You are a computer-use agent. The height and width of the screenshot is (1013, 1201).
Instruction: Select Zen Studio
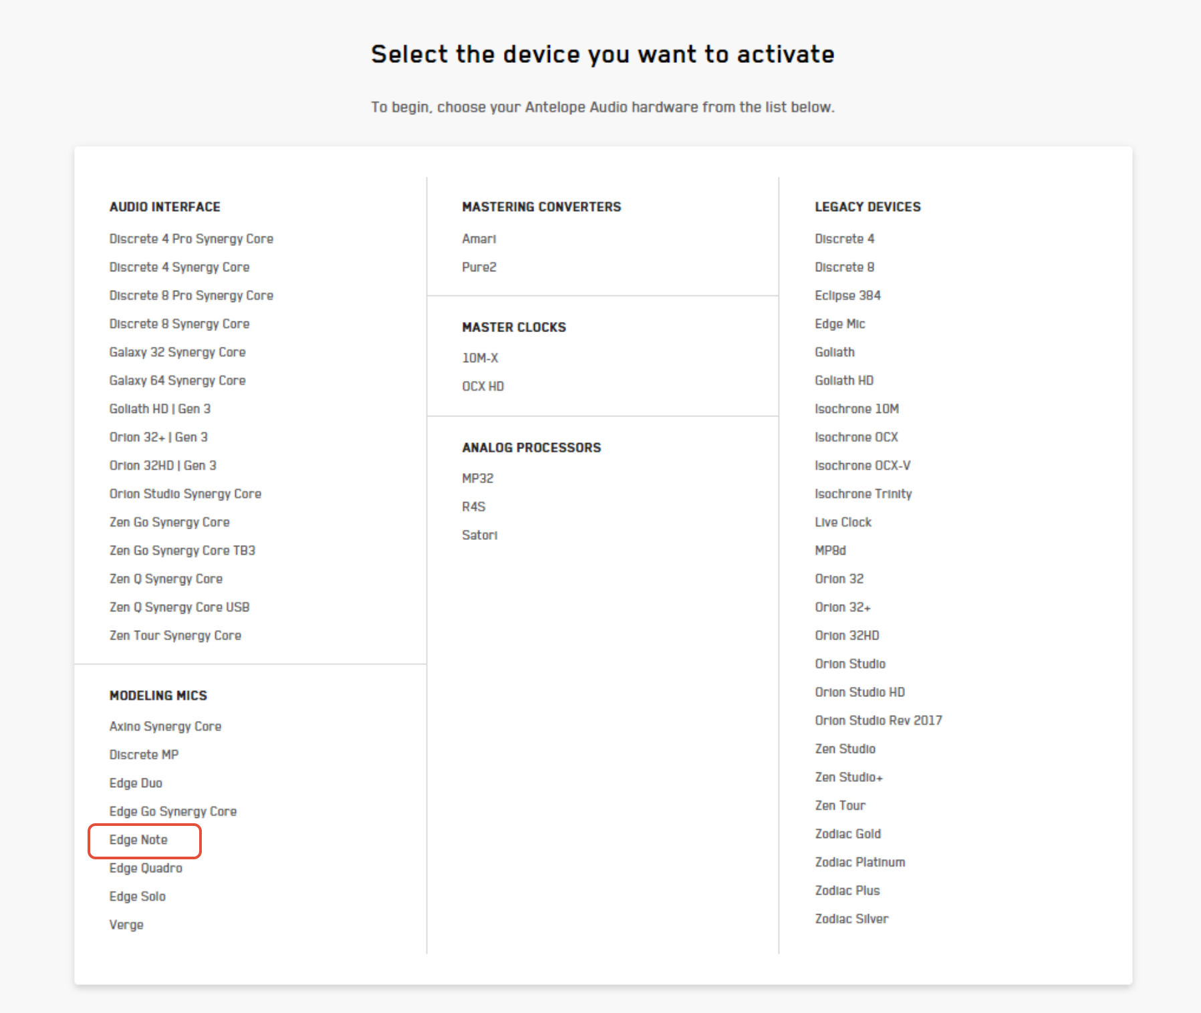point(845,749)
